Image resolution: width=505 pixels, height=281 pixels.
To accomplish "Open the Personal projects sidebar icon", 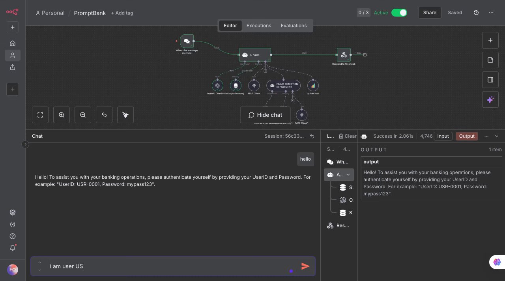I will pos(13,55).
